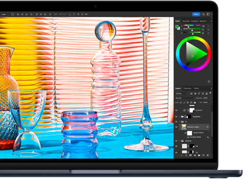Screen dimensions: 243x179
Task: Switch to the Channels tab
Action: click(x=187, y=88)
